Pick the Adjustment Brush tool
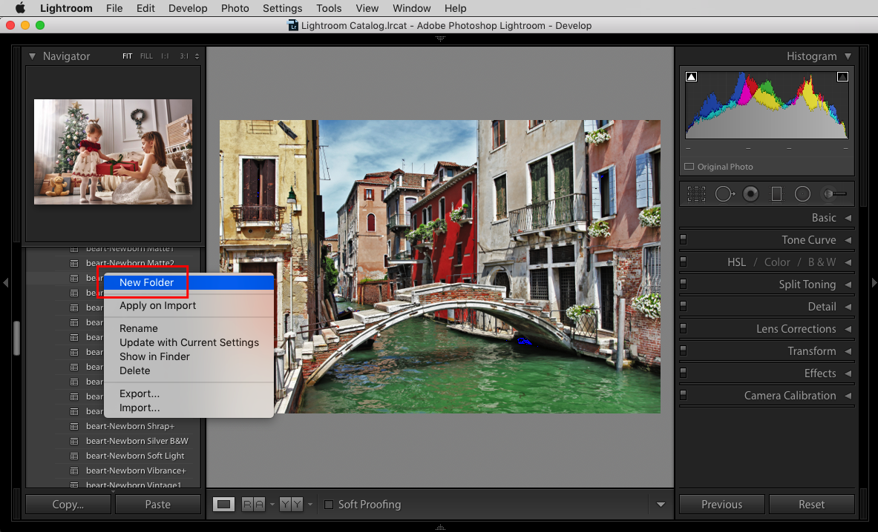Viewport: 878px width, 532px height. 834,194
